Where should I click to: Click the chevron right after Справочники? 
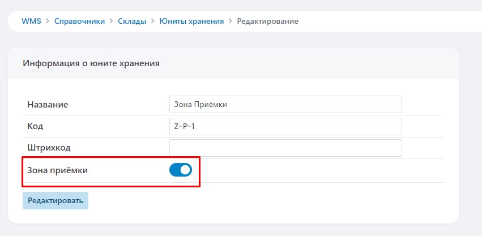click(x=112, y=21)
